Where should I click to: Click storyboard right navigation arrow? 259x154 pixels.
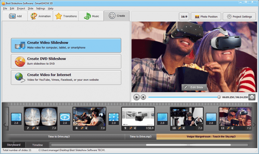(x=254, y=125)
